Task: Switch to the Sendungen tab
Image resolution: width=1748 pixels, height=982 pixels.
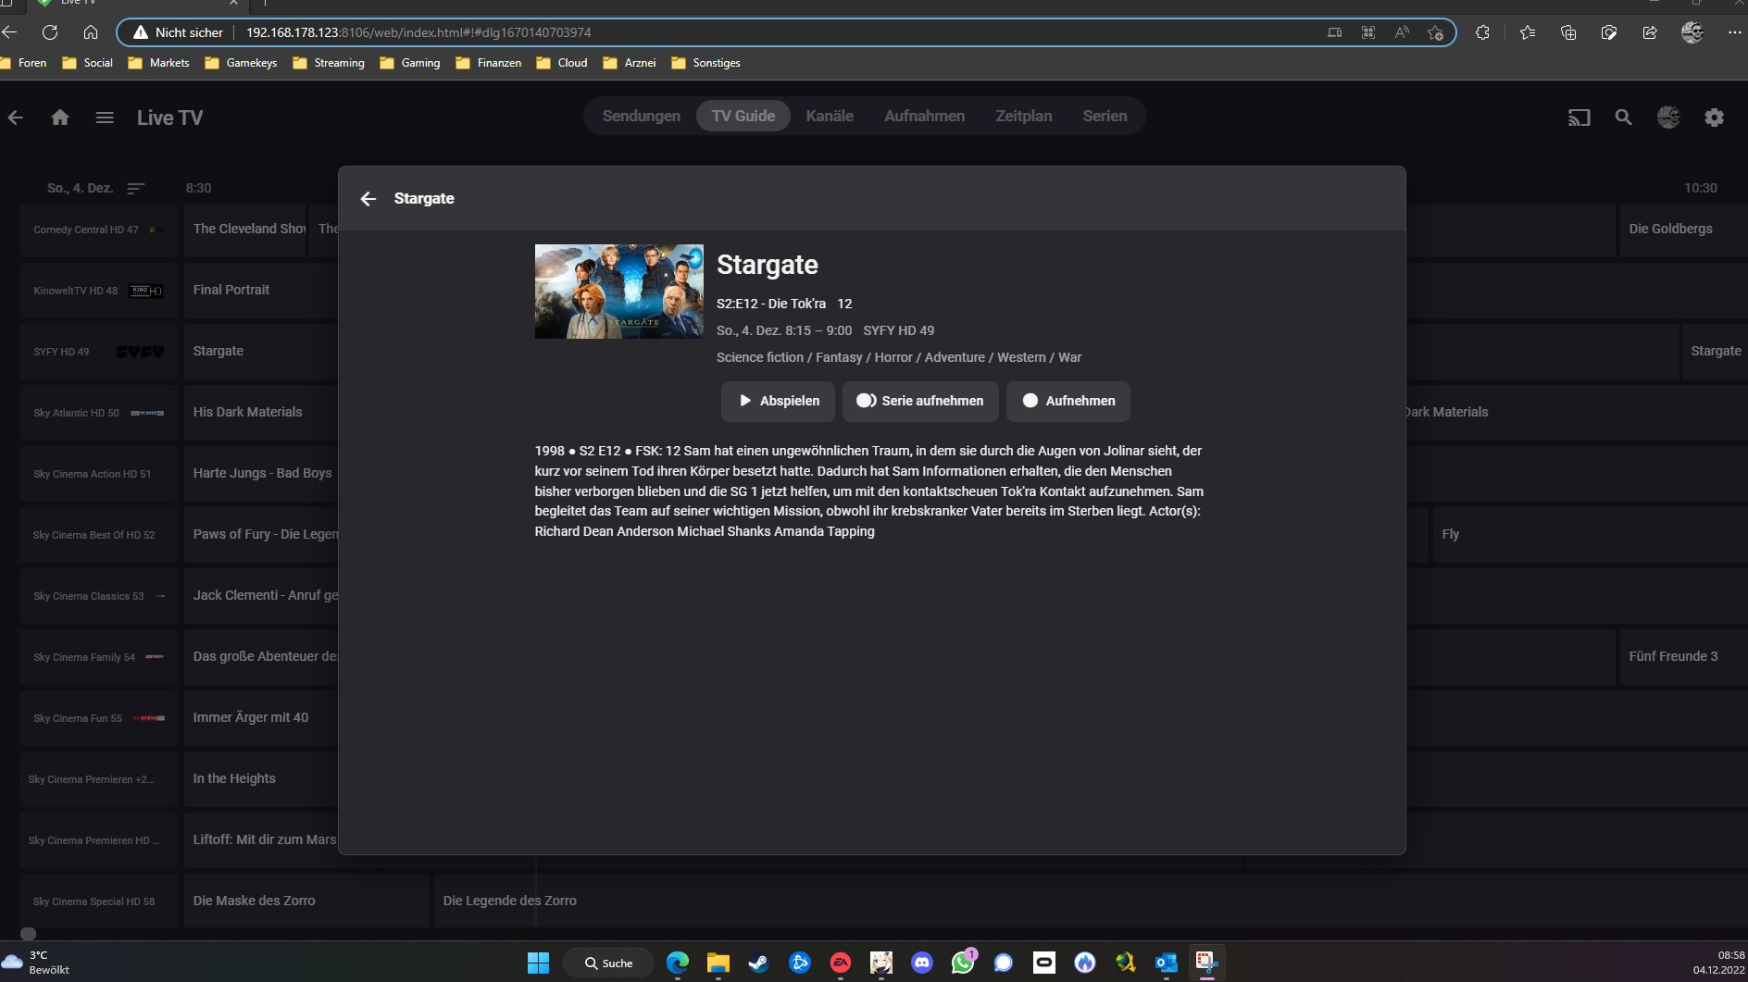Action: click(642, 117)
